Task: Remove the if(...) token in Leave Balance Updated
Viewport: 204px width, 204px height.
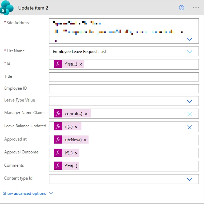Action: tap(76, 127)
